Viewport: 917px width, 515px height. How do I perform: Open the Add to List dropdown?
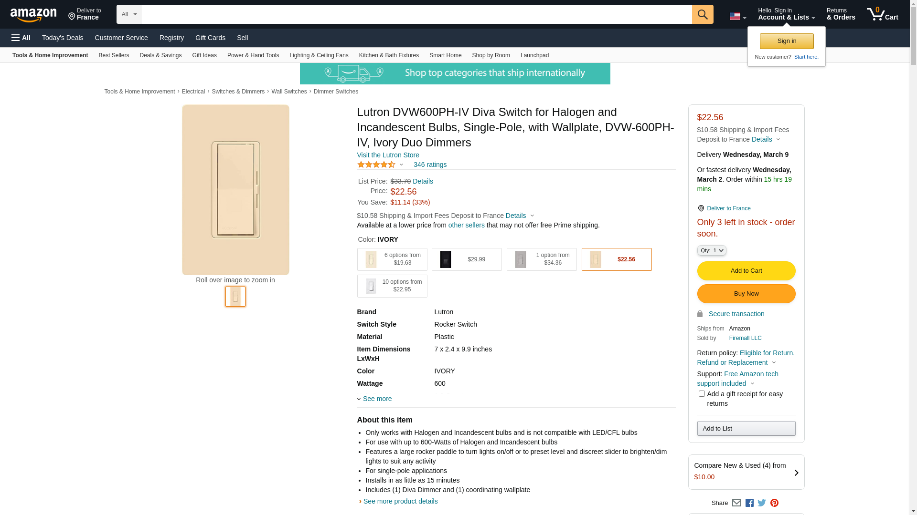click(746, 428)
